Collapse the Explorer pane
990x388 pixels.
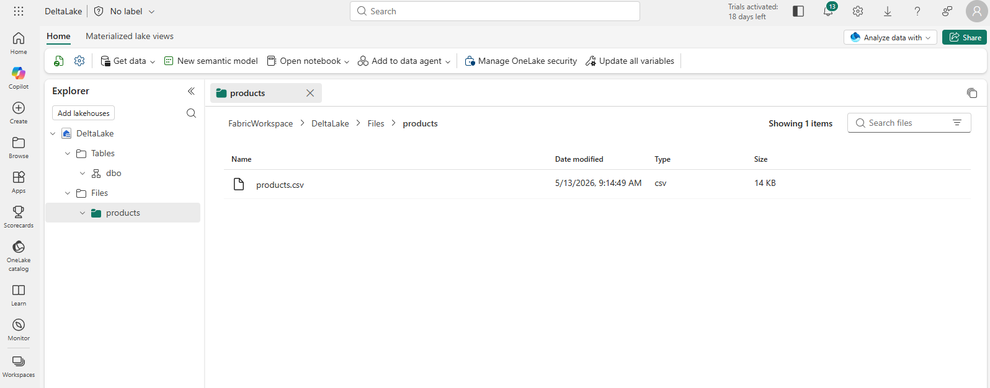tap(191, 91)
